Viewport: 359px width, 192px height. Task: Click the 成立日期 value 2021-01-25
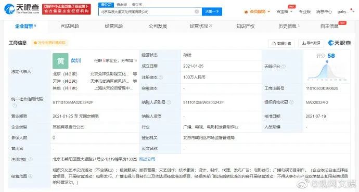pyautogui.click(x=193, y=66)
